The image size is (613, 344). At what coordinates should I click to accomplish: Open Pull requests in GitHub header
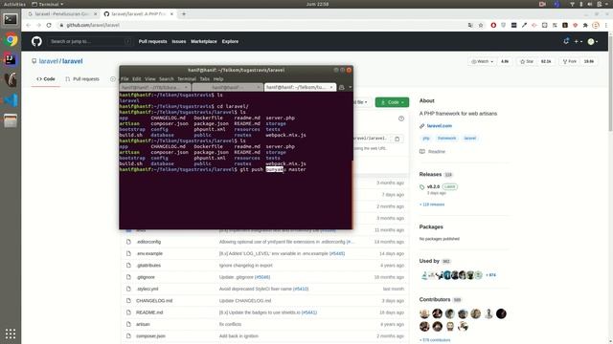(152, 41)
